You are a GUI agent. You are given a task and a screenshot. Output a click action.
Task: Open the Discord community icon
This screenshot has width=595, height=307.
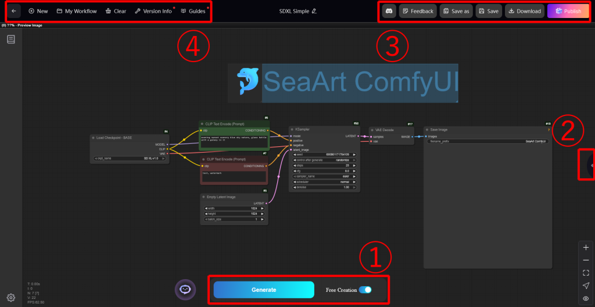click(389, 11)
